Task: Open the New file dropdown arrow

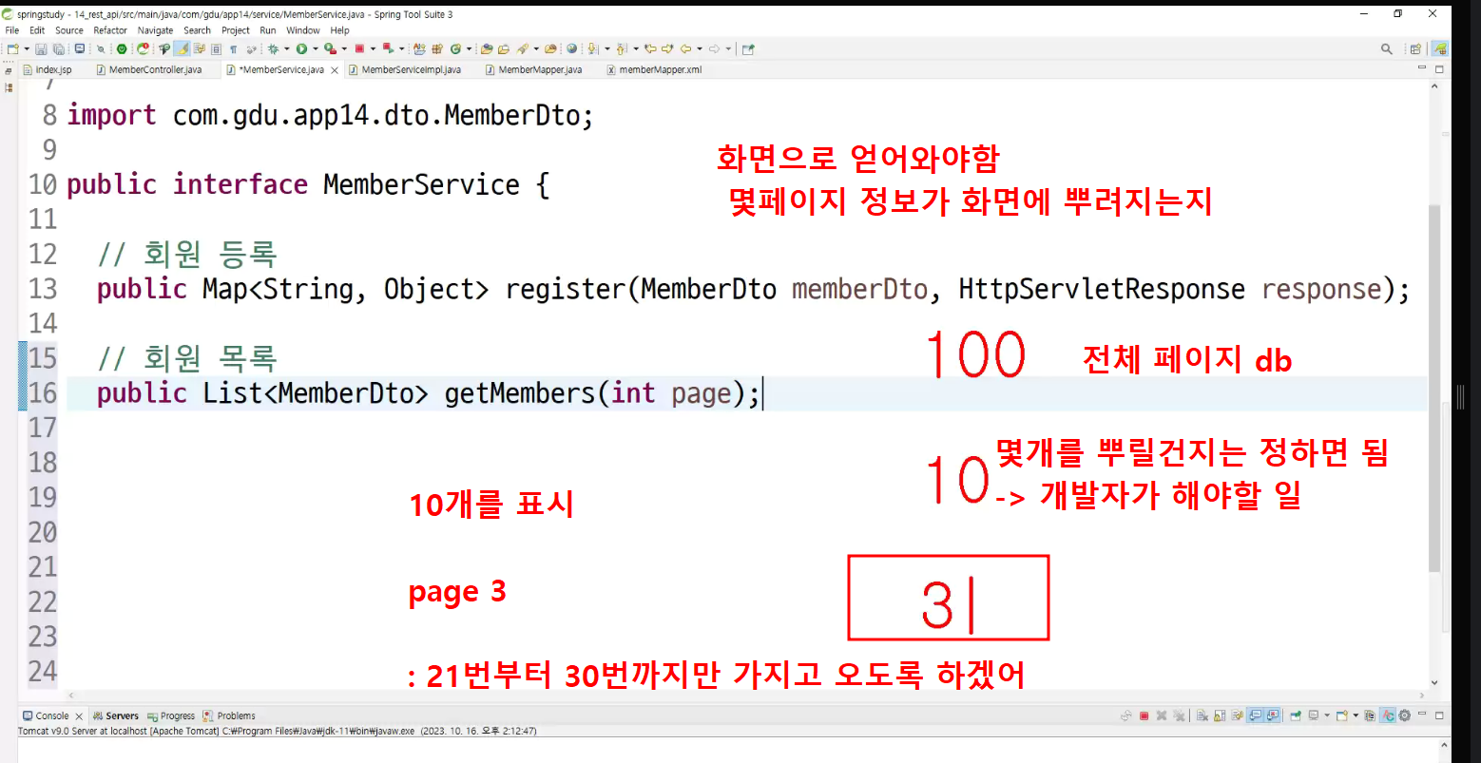Action: (x=26, y=48)
